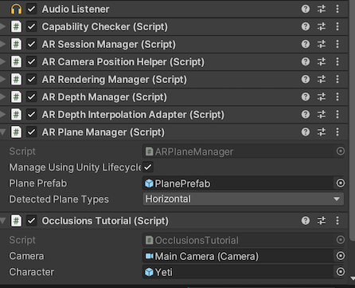Expand the Capability Checker component foldout
This screenshot has width=355, height=288.
click(x=2, y=26)
